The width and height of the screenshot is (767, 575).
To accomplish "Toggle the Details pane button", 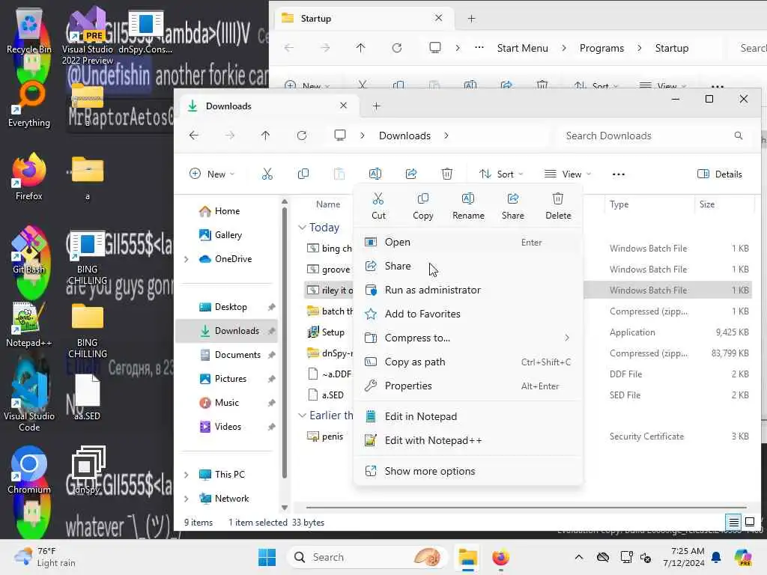I will [720, 174].
